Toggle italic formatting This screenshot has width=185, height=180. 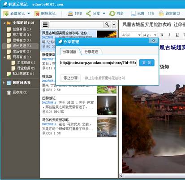[169, 35]
